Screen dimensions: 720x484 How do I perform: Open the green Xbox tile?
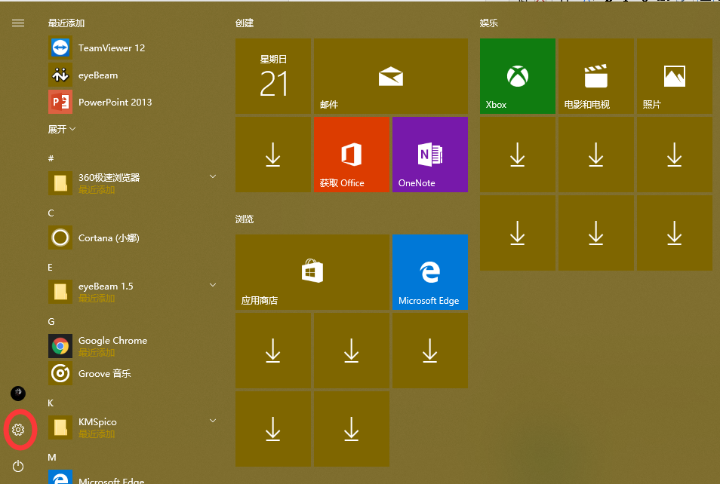518,76
